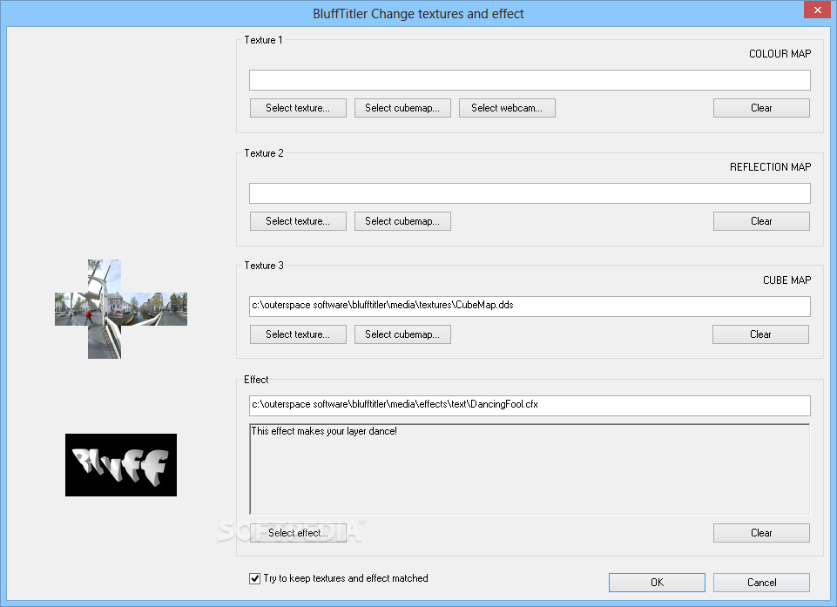Click the REFLECTION MAP label
The image size is (837, 607).
click(x=770, y=167)
